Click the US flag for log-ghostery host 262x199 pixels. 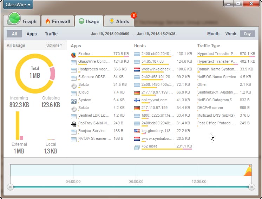[x=137, y=131]
